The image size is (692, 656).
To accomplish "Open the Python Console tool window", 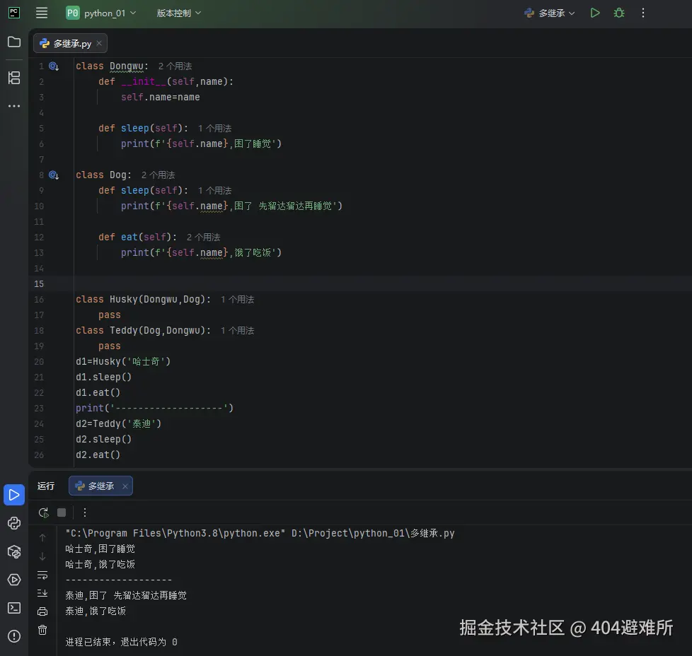I will (x=14, y=523).
